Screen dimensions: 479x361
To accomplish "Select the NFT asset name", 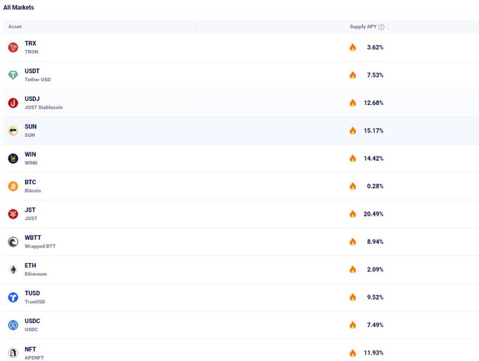I will click(30, 349).
